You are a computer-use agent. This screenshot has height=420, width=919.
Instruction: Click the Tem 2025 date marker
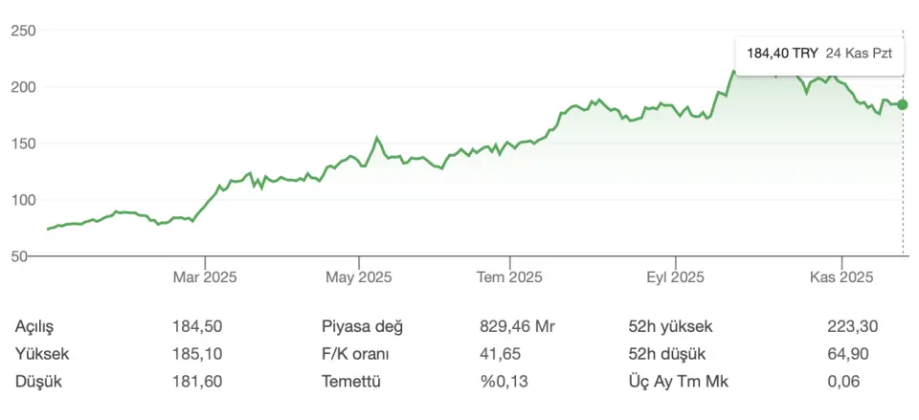pos(510,277)
